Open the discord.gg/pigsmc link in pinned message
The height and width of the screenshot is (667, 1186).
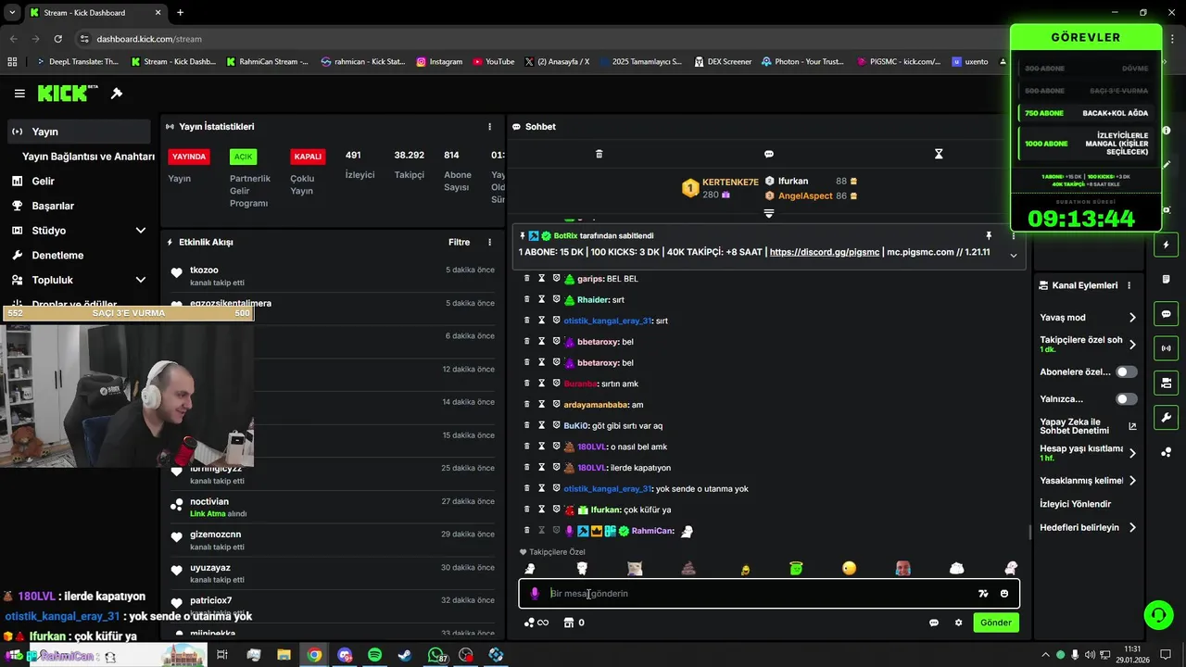click(x=823, y=252)
